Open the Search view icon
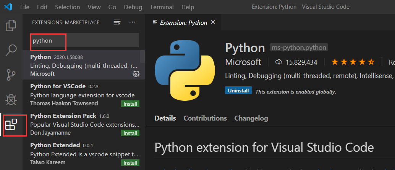Screen dimensions: 395x170 (x=11, y=50)
